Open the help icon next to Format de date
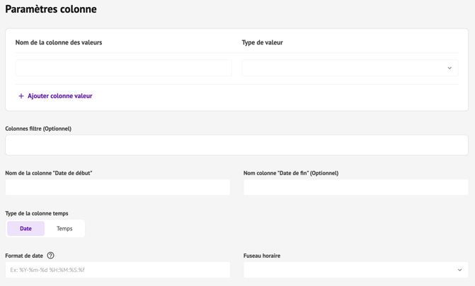Screen dimensions: 475x286 pos(50,256)
